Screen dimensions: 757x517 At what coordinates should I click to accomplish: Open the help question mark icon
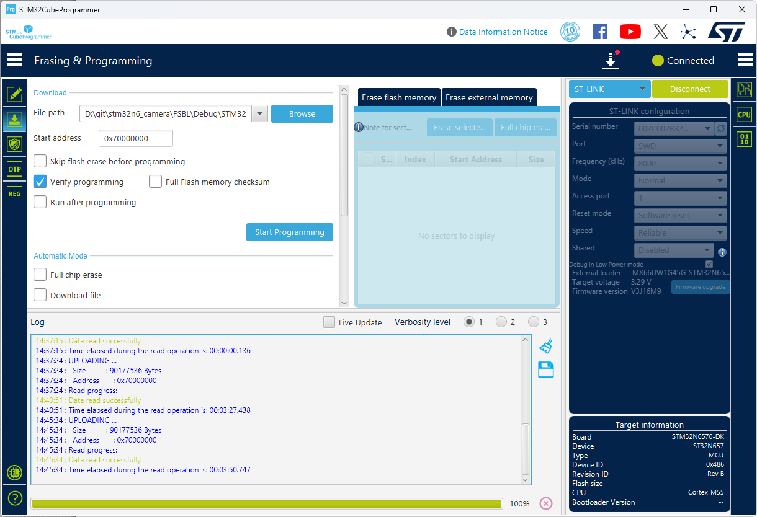(x=14, y=498)
